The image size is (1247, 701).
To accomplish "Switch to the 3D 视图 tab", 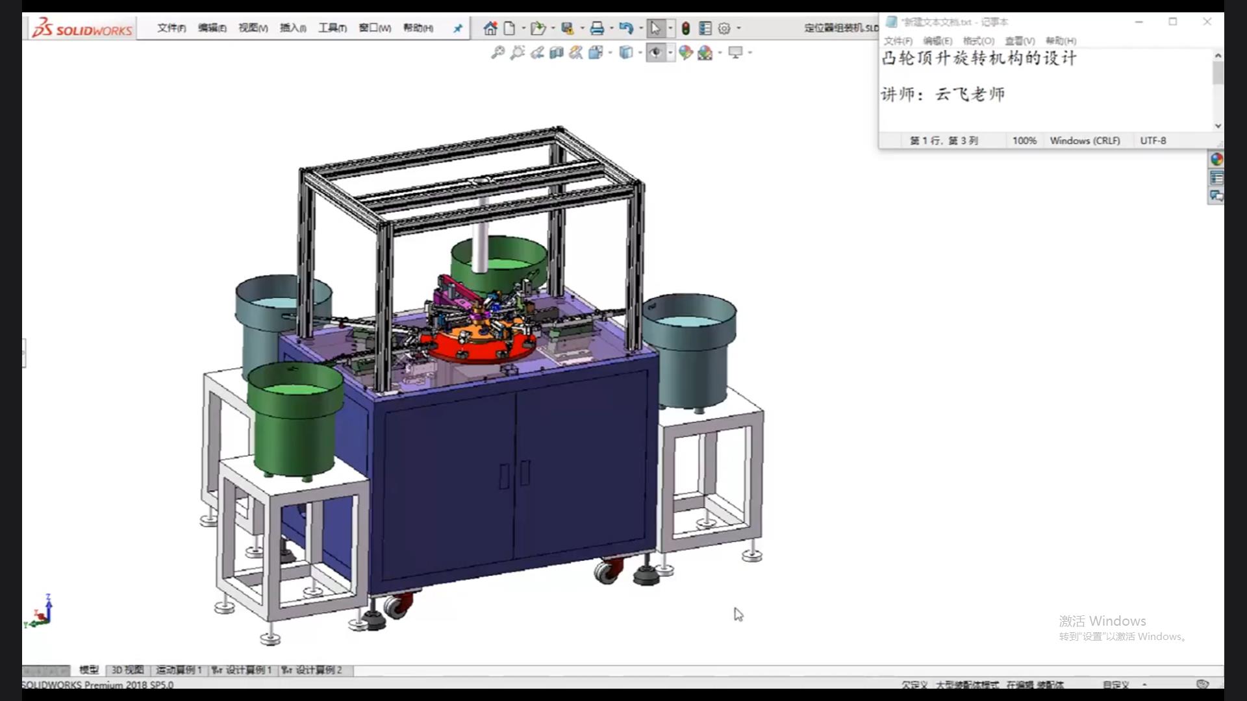I will coord(127,670).
